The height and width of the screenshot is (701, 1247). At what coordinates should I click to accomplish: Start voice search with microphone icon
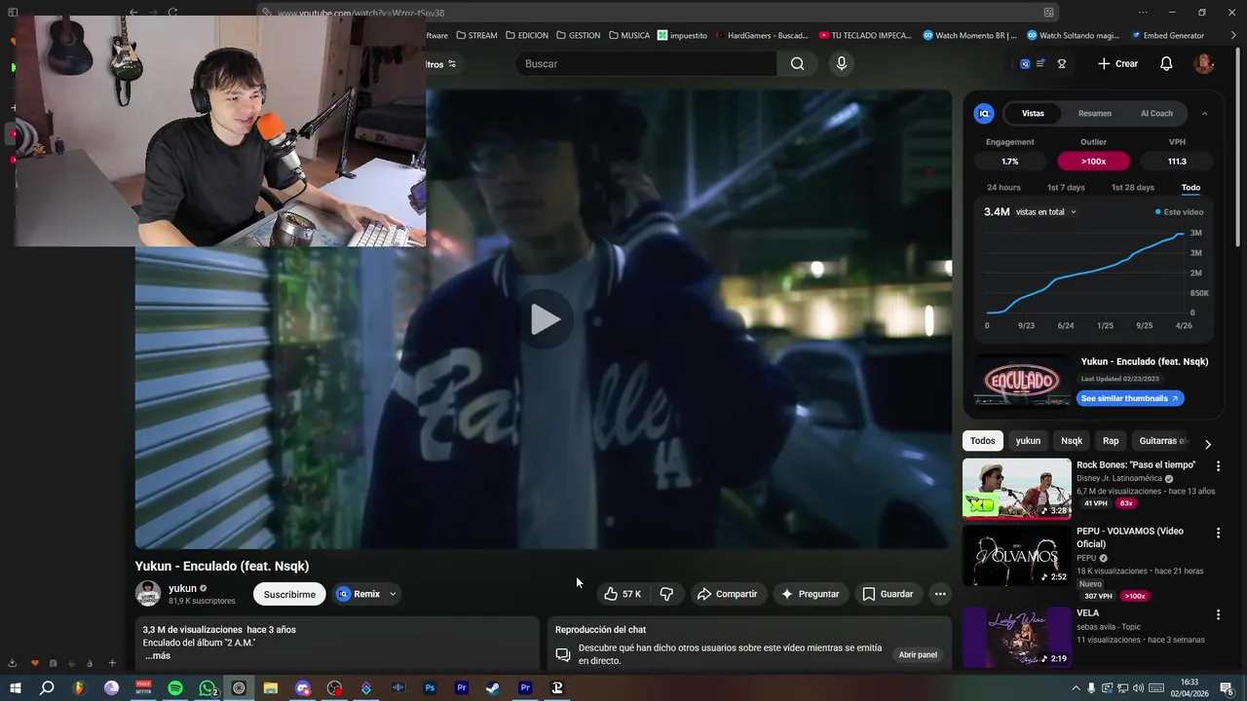click(842, 64)
